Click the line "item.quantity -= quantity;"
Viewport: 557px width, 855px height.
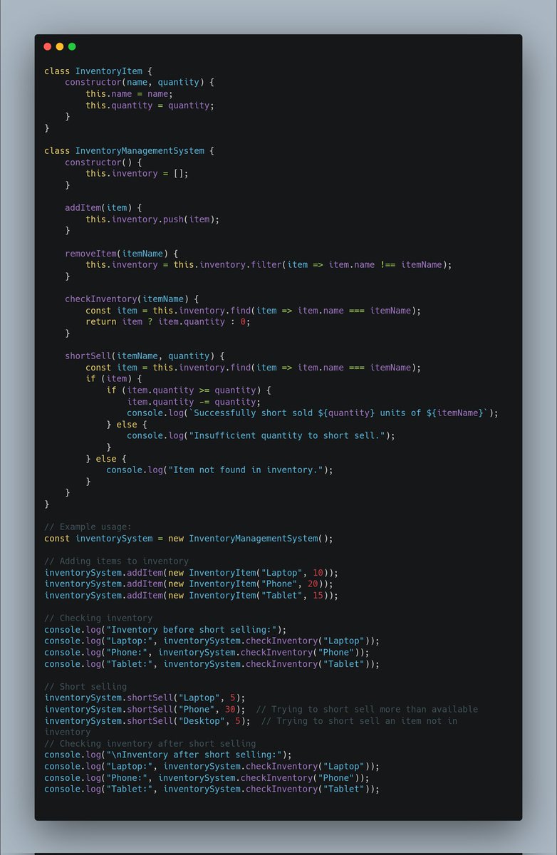click(194, 402)
